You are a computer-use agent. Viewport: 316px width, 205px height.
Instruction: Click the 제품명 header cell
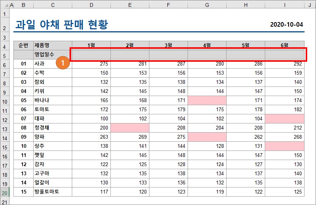53,45
